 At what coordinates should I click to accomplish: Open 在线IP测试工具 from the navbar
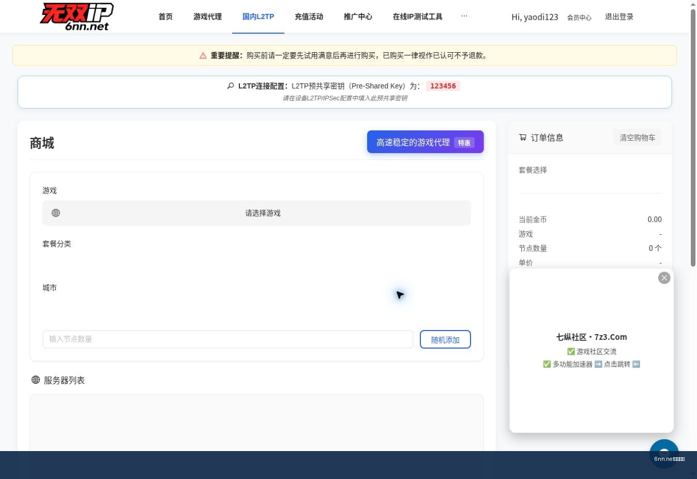[x=418, y=17]
